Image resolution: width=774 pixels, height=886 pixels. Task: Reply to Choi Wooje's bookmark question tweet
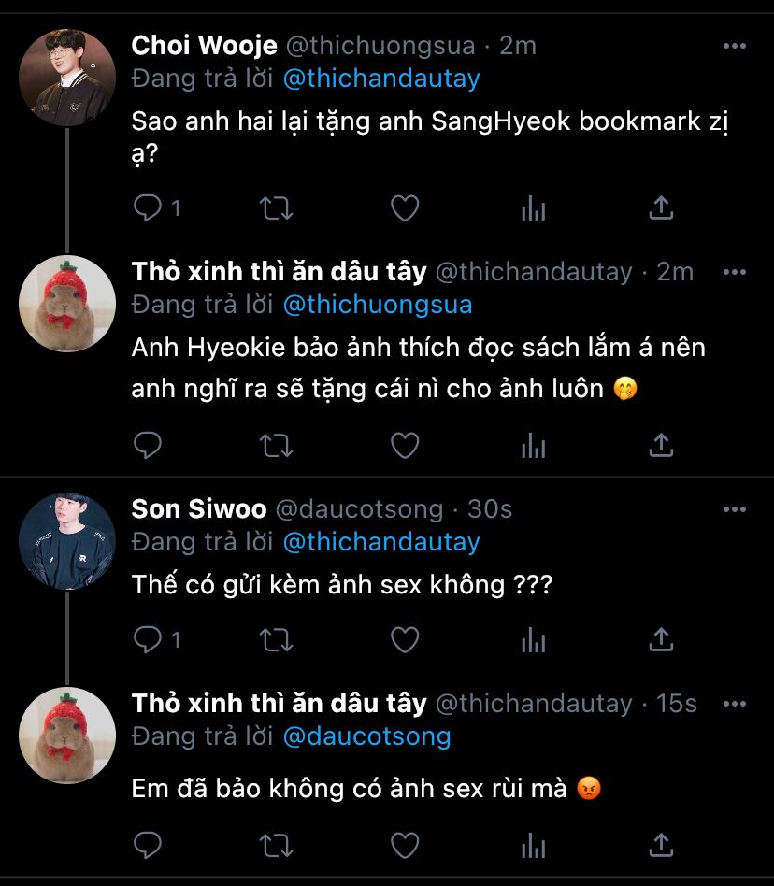coord(148,208)
